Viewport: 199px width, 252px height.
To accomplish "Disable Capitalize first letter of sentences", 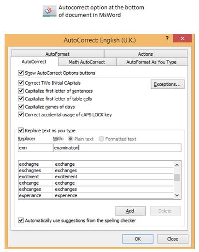I will click(21, 91).
